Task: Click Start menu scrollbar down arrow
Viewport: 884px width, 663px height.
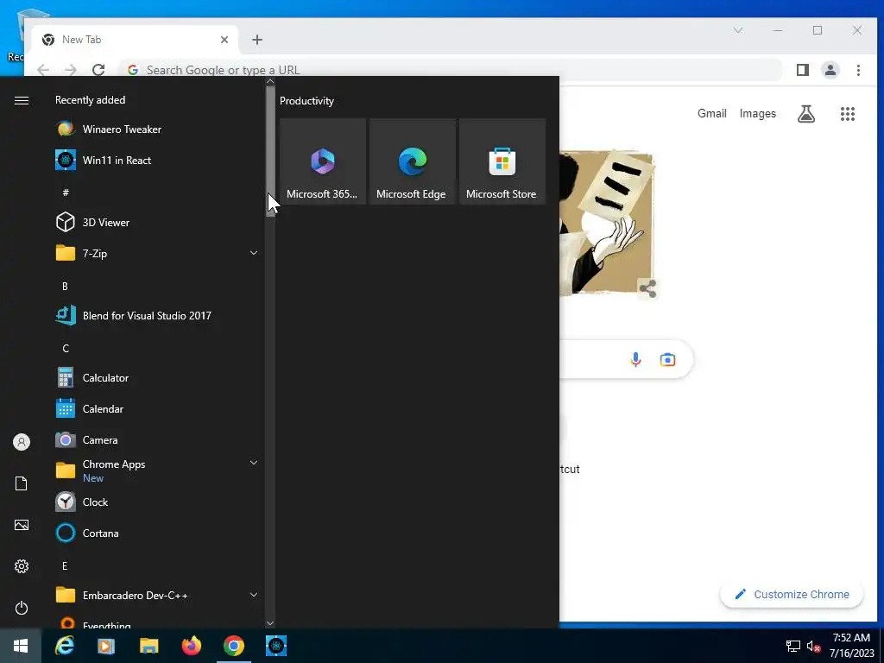Action: pos(270,623)
